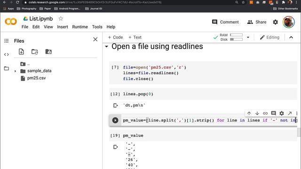Click into the file=open code cell
This screenshot has width=301, height=169.
tap(203, 73)
